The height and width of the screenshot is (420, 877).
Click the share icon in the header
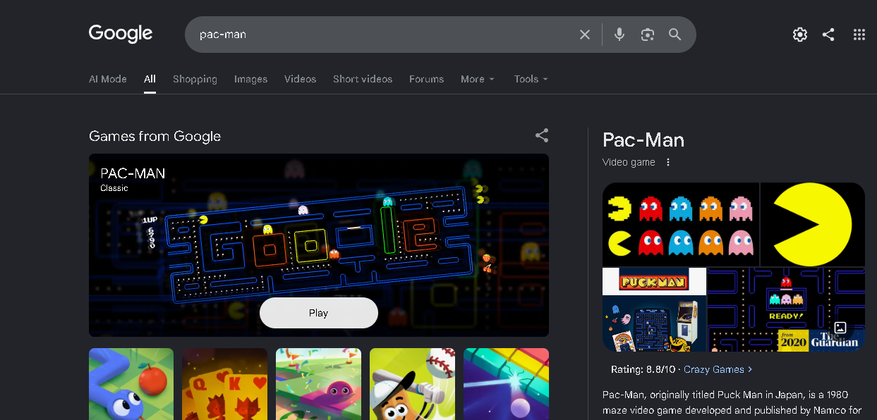click(828, 35)
